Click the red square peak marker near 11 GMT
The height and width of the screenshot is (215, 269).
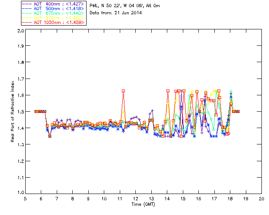(123, 91)
